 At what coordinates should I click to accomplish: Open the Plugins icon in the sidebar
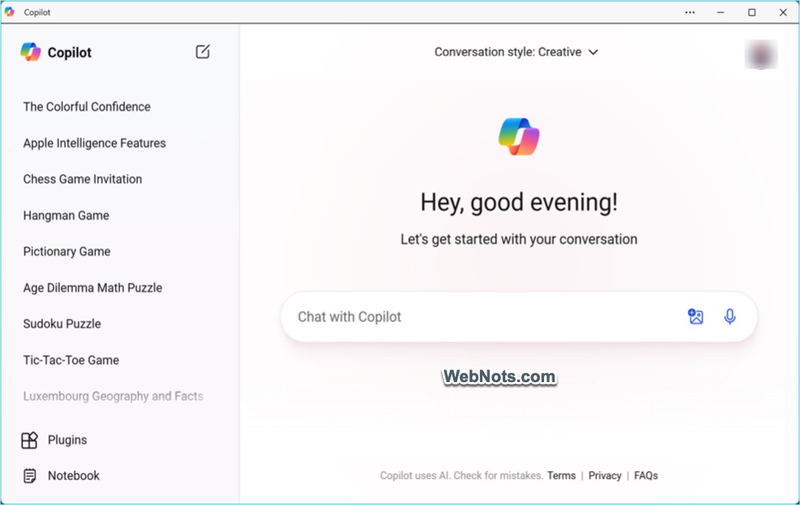29,439
